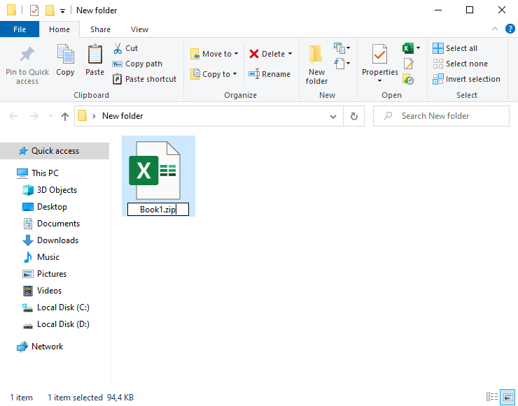
Task: Expand the Delete dropdown arrow
Action: coord(290,53)
